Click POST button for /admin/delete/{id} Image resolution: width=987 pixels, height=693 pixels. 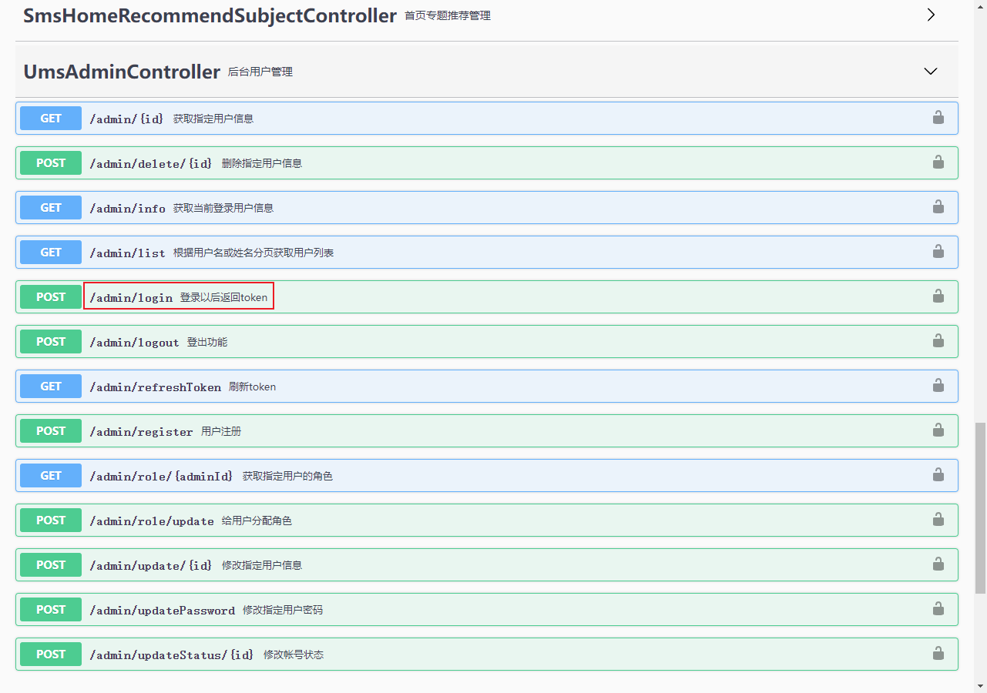(51, 163)
